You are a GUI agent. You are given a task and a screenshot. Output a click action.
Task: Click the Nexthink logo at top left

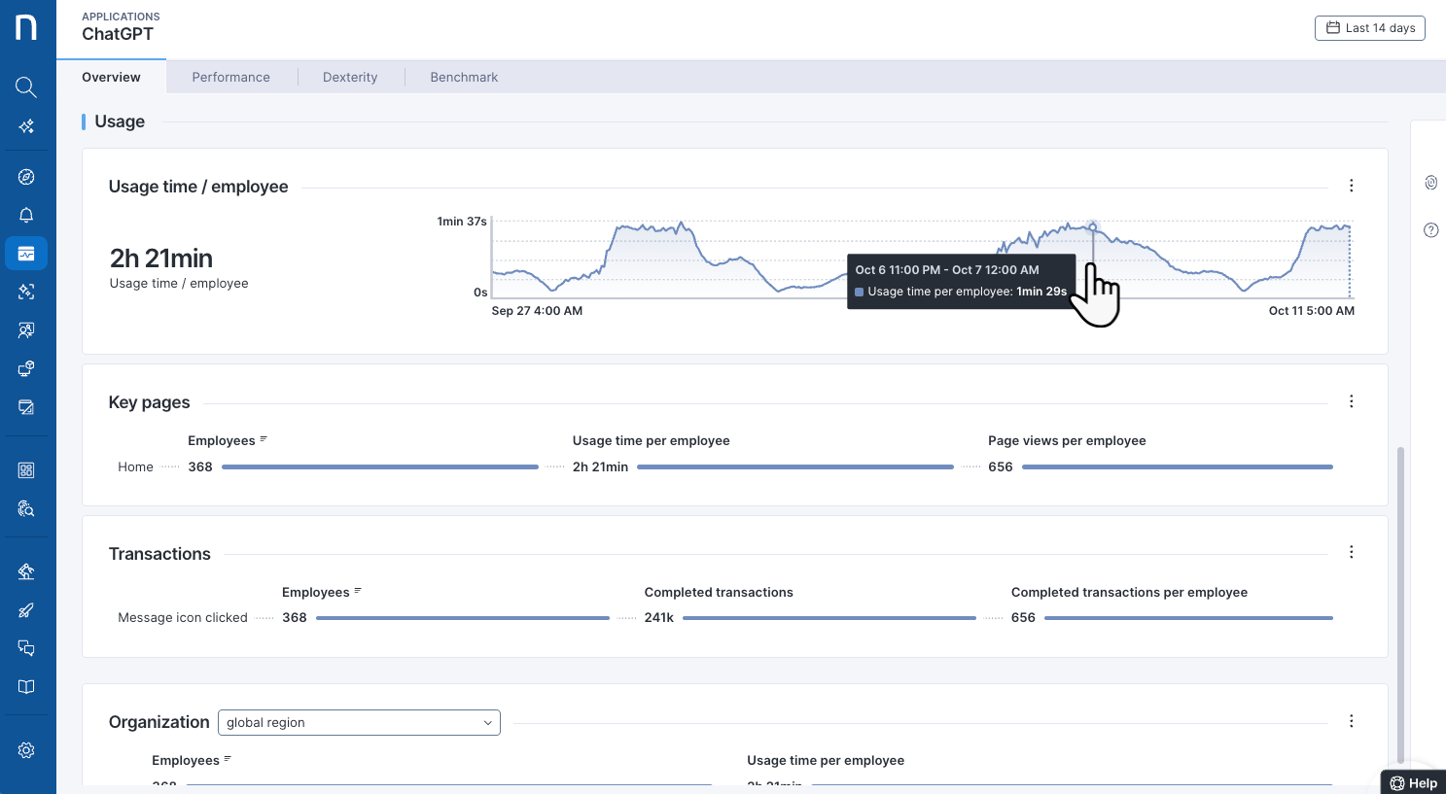[x=26, y=27]
